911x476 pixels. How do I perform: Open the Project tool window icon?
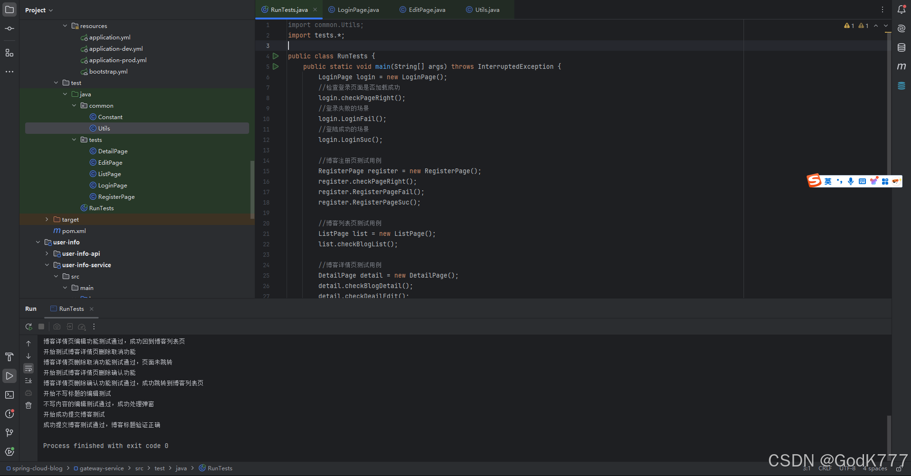(x=9, y=9)
